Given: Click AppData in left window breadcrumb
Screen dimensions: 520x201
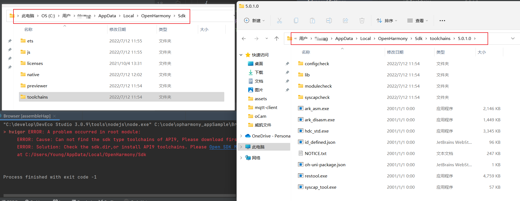Looking at the screenshot, I should click(x=107, y=16).
